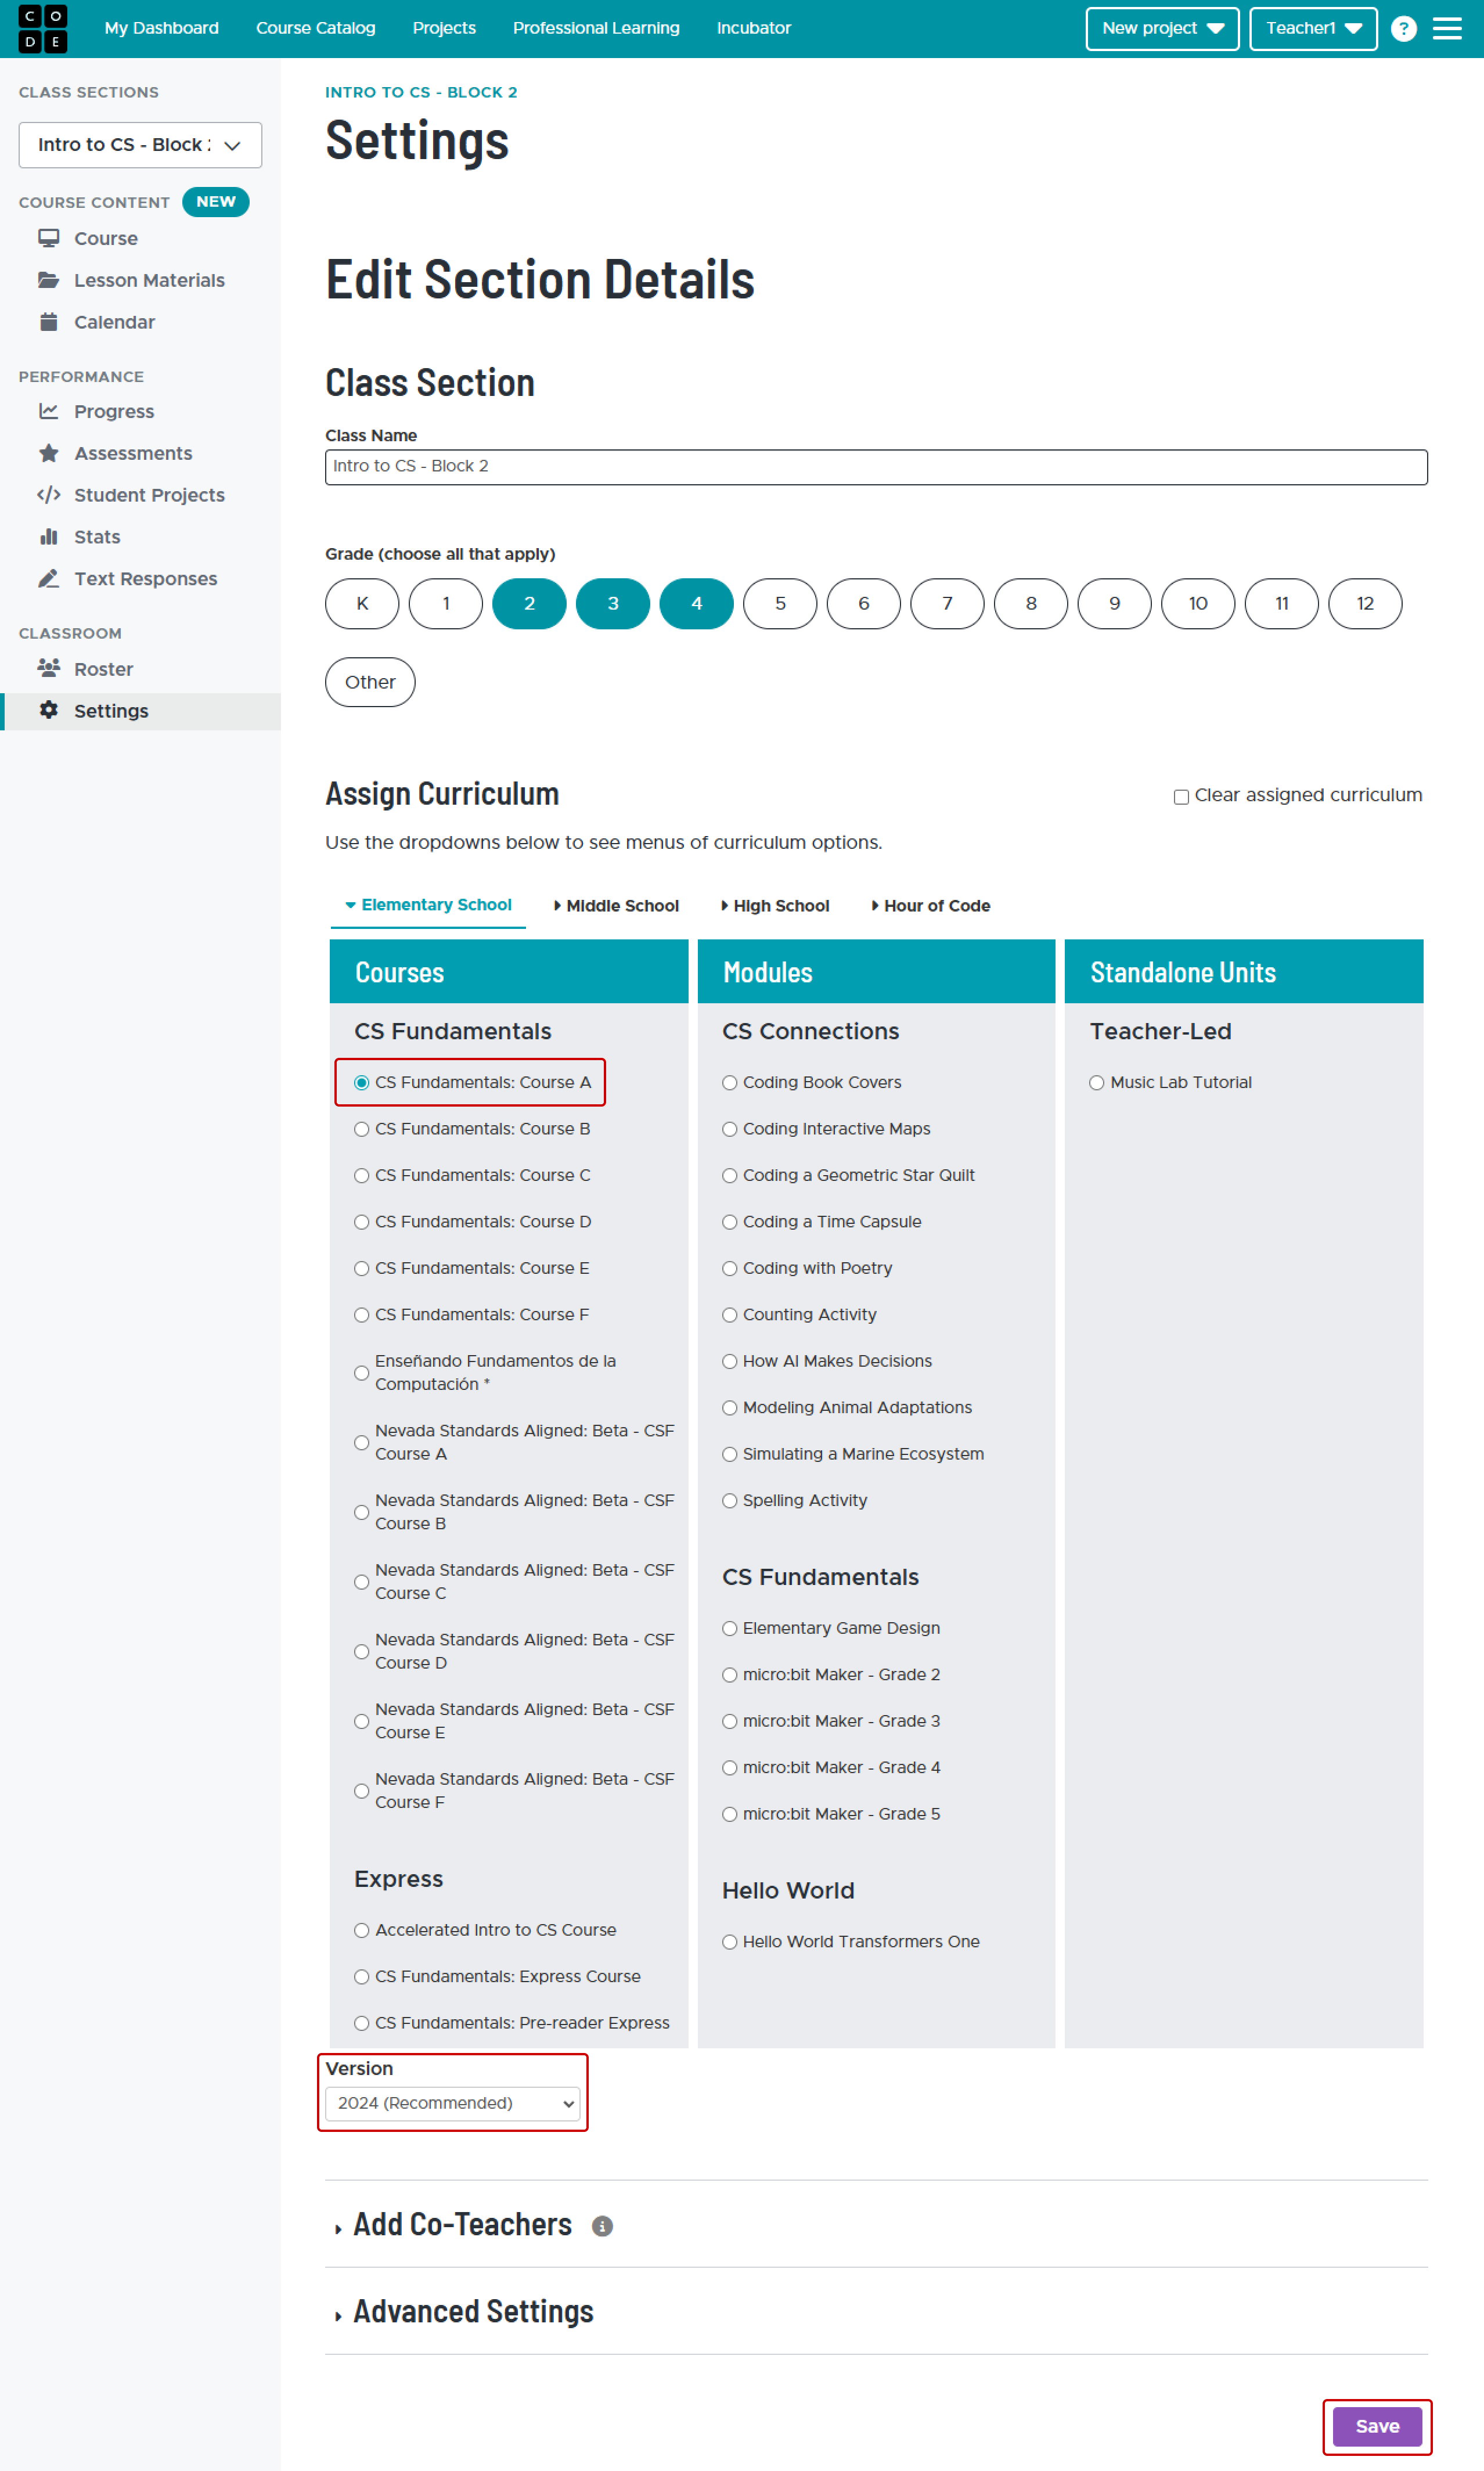Select micro:bit Maker - Grade 3 radio

point(730,1722)
